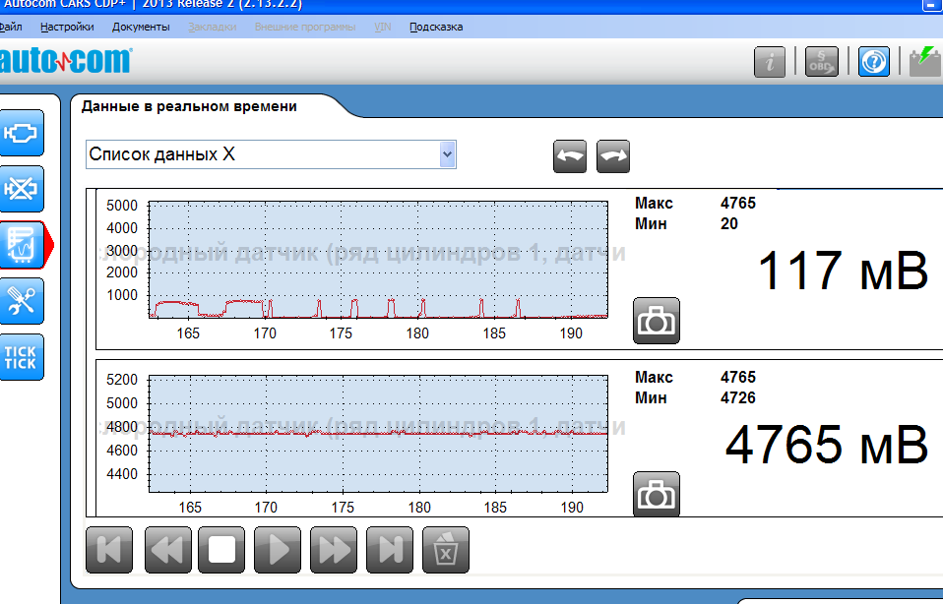Open the info 'i' toolbar icon

click(x=770, y=62)
